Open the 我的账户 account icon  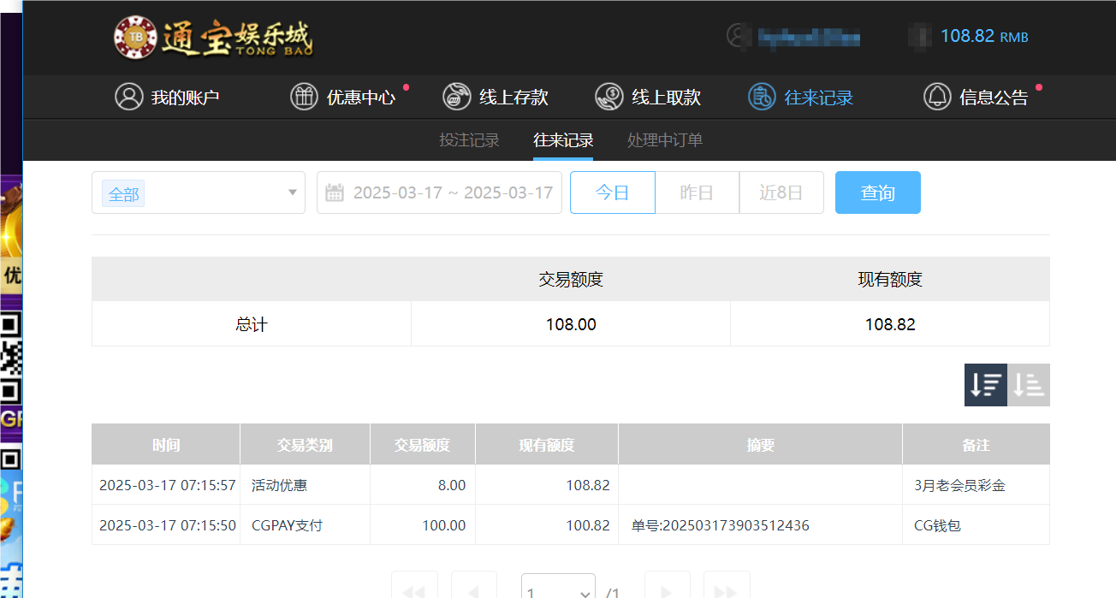(129, 97)
